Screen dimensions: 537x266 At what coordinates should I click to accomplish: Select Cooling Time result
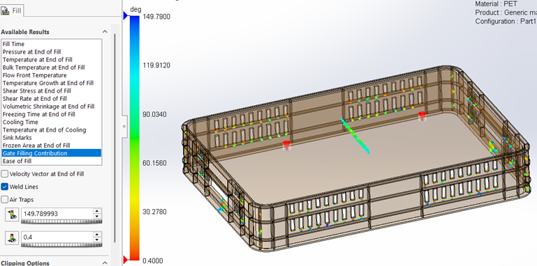tap(52, 122)
